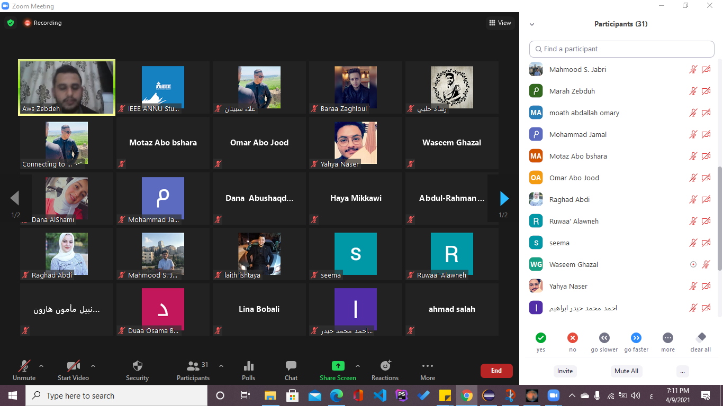Viewport: 723px width, 406px height.
Task: Toggle Marah Zebduh muted microphone icon
Action: 693,91
